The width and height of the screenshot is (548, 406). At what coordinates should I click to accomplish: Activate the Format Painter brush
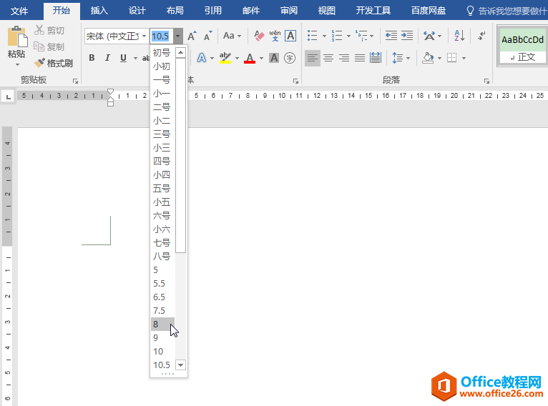pyautogui.click(x=39, y=63)
